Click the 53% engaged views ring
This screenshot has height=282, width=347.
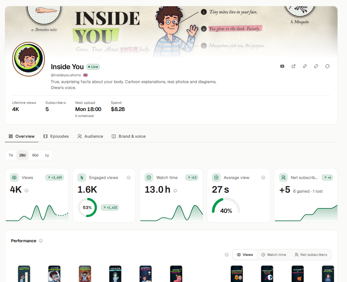[x=87, y=207]
